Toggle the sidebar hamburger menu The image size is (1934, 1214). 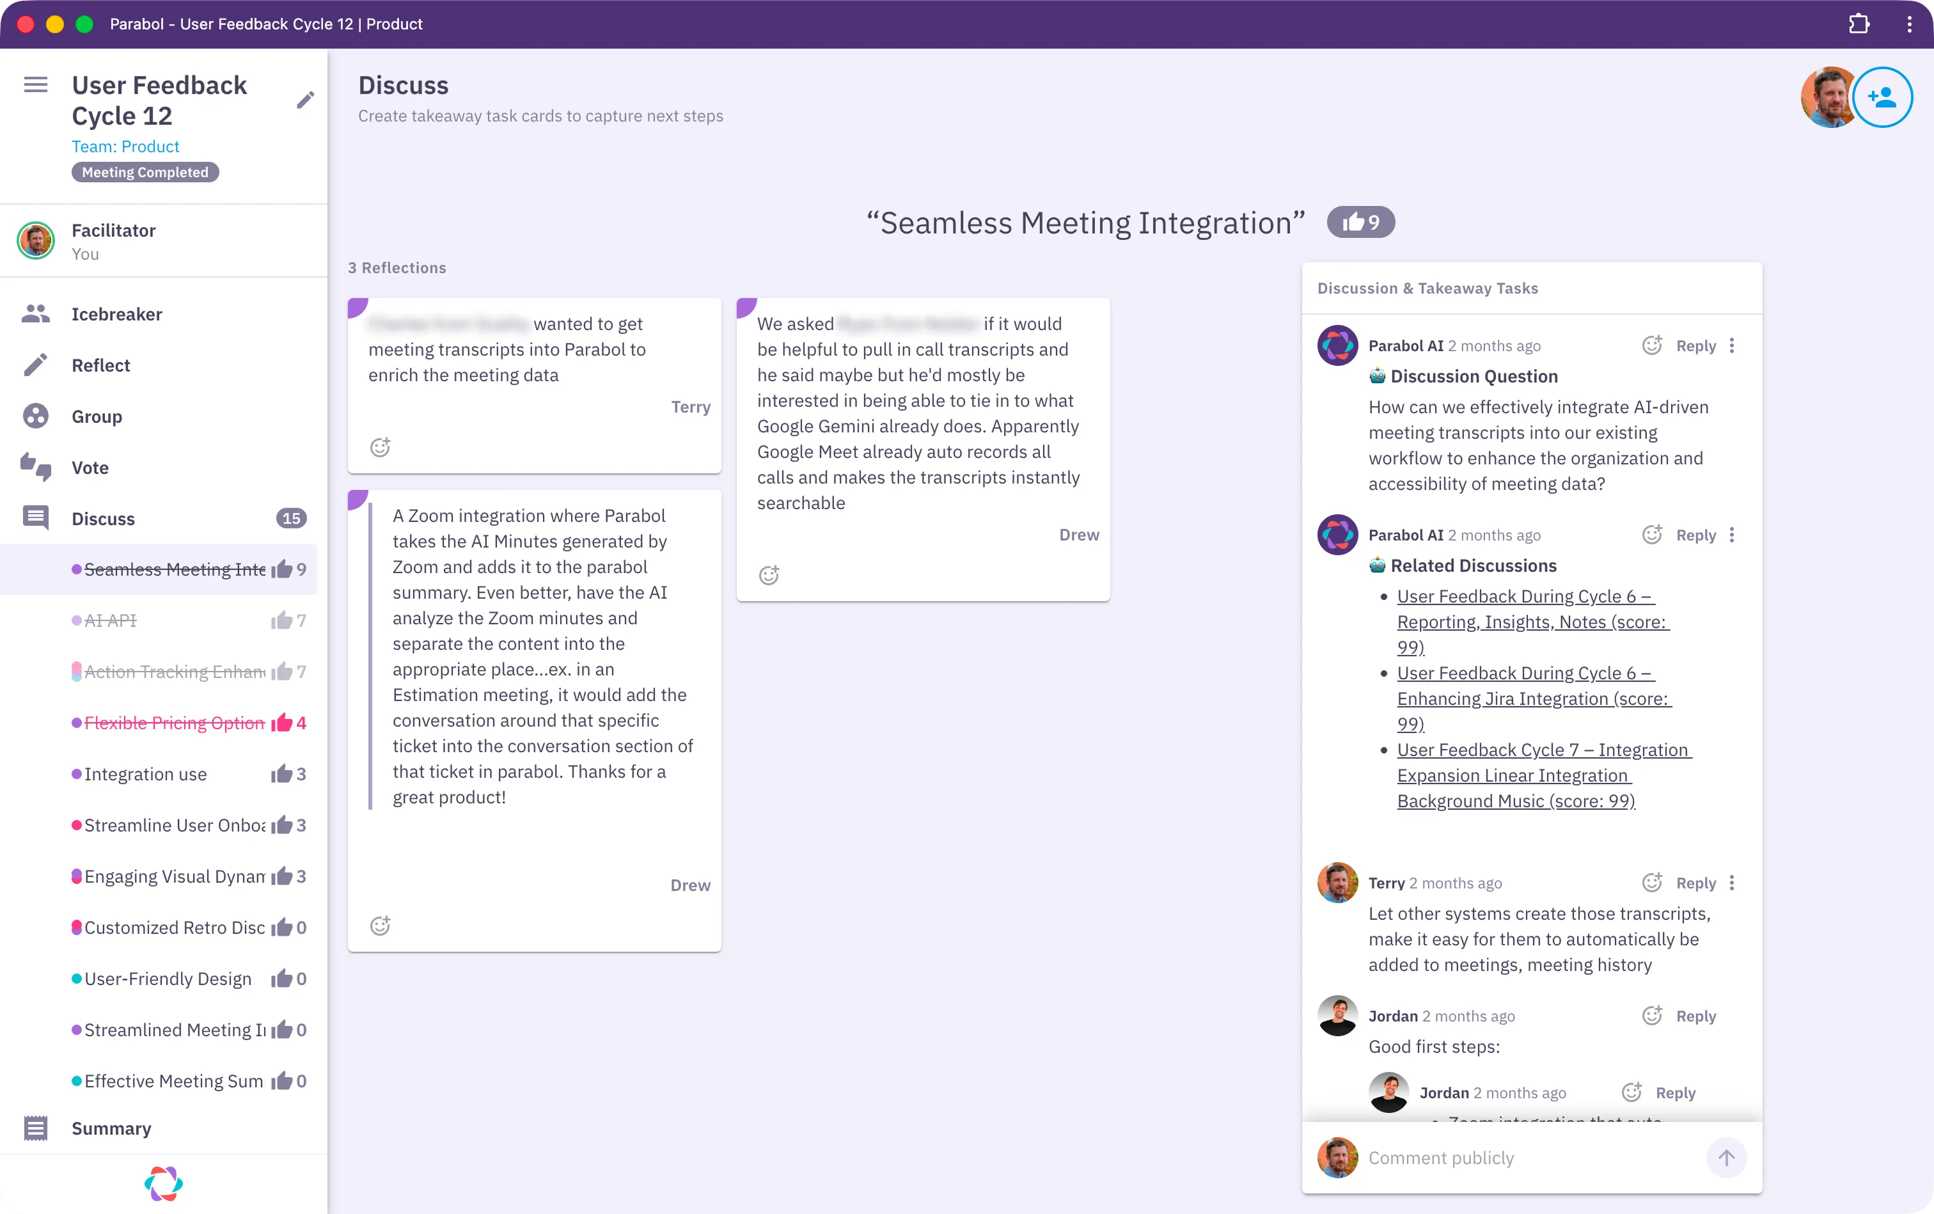[x=35, y=84]
